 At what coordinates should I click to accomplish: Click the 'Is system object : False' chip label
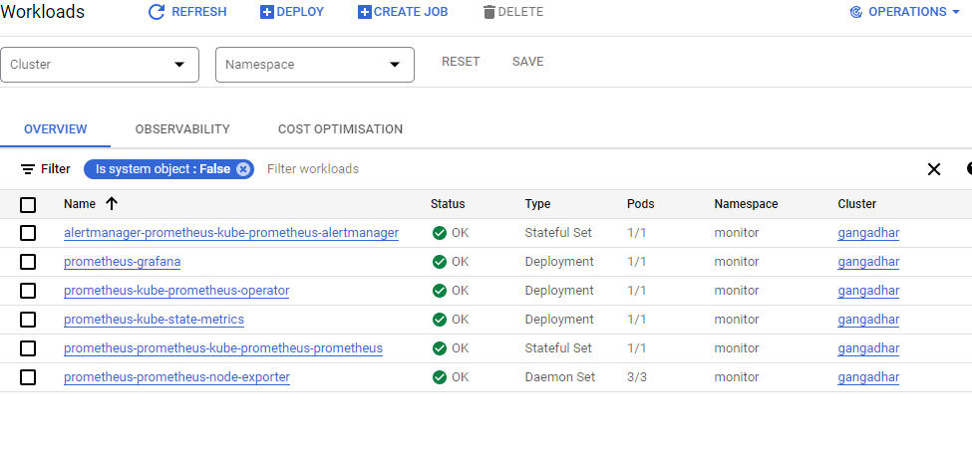coord(162,169)
